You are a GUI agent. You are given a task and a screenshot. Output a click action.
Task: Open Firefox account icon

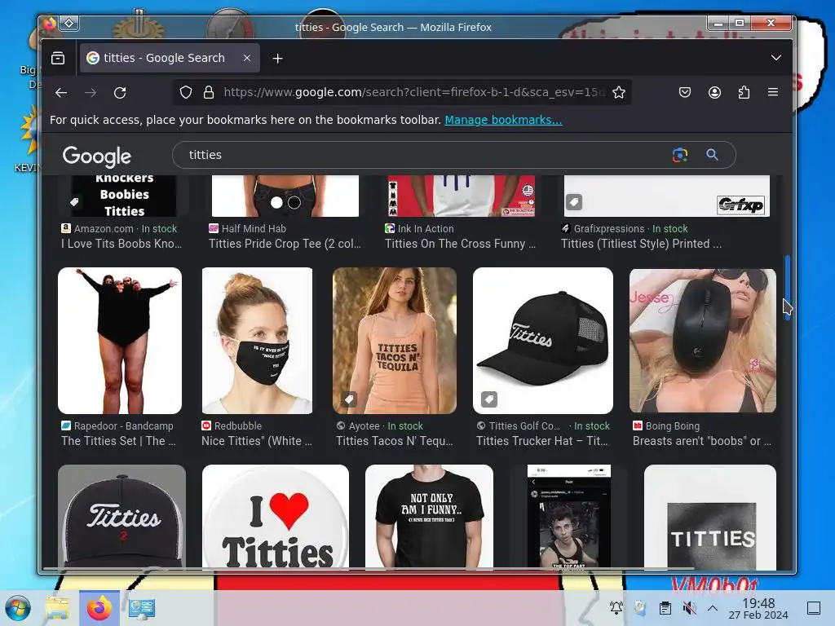point(714,93)
